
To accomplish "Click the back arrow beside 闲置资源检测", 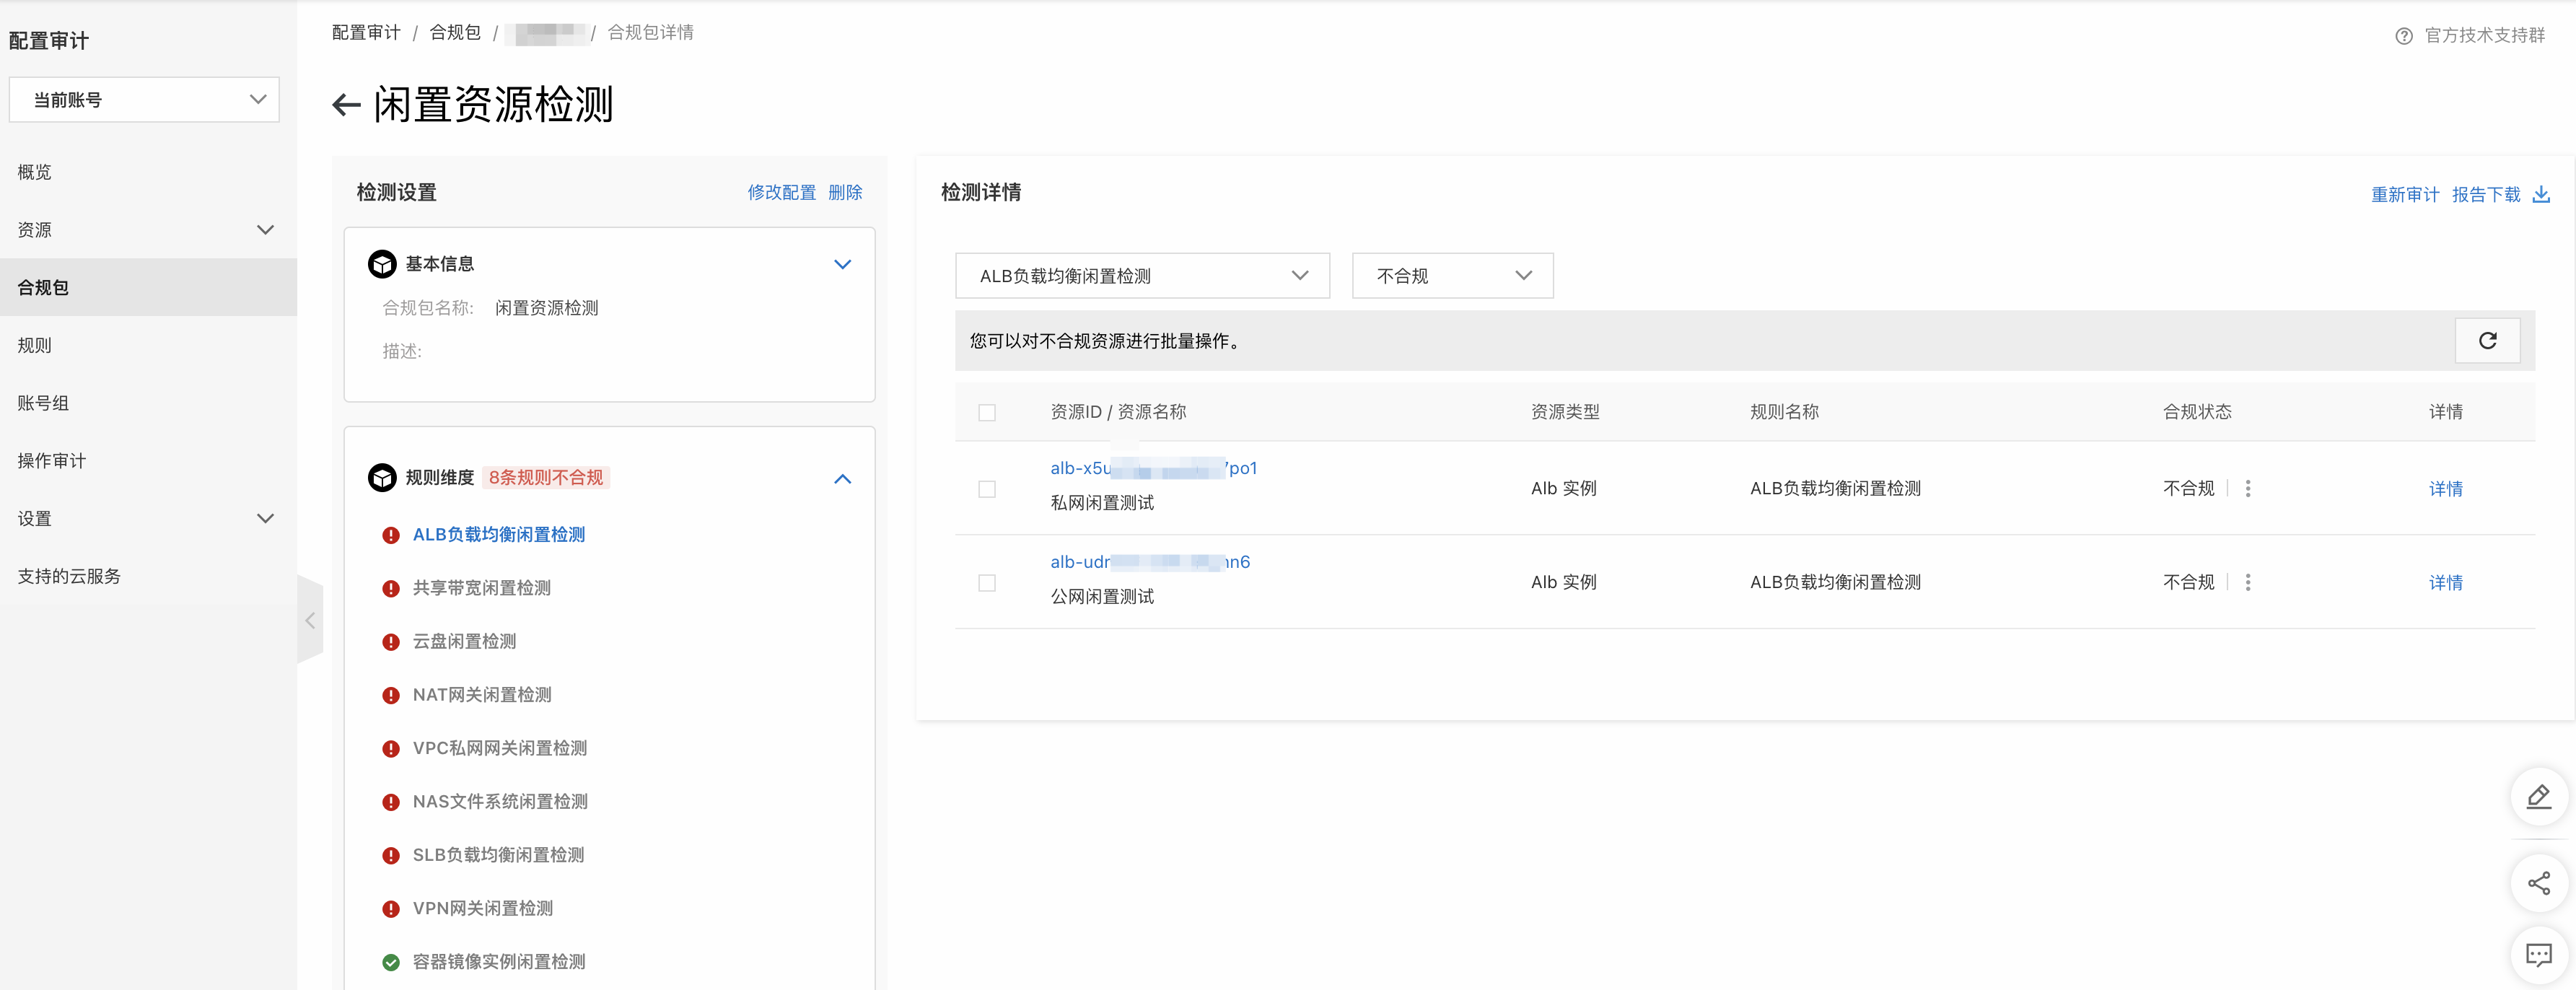I will (x=346, y=105).
